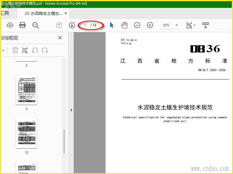
Task: Rotate pages counterclockwise
Action: tap(35, 50)
